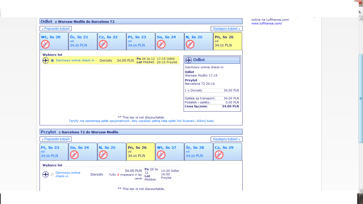Click the 'Tylko 3 miejsce/a w tej cenie' notice
This screenshot has height=204, width=363.
tap(125, 177)
